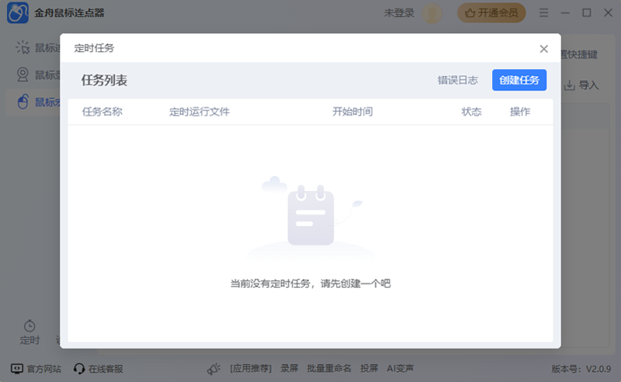Open the hamburger main menu
Screen dimensions: 621x382
pyautogui.click(x=543, y=12)
